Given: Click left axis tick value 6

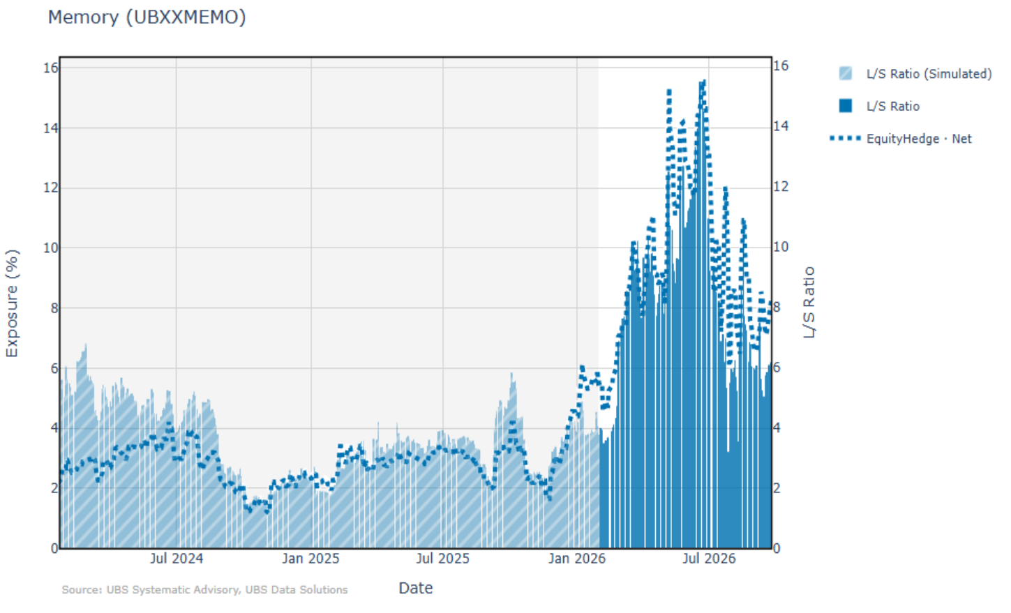Looking at the screenshot, I should pyautogui.click(x=54, y=368).
